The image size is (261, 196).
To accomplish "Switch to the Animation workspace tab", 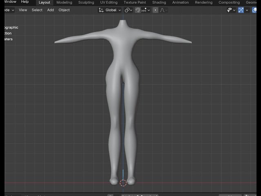I will point(180,2).
